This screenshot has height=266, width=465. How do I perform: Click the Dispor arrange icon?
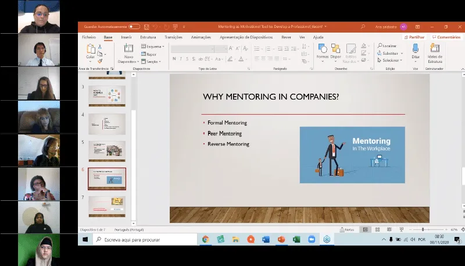[335, 49]
